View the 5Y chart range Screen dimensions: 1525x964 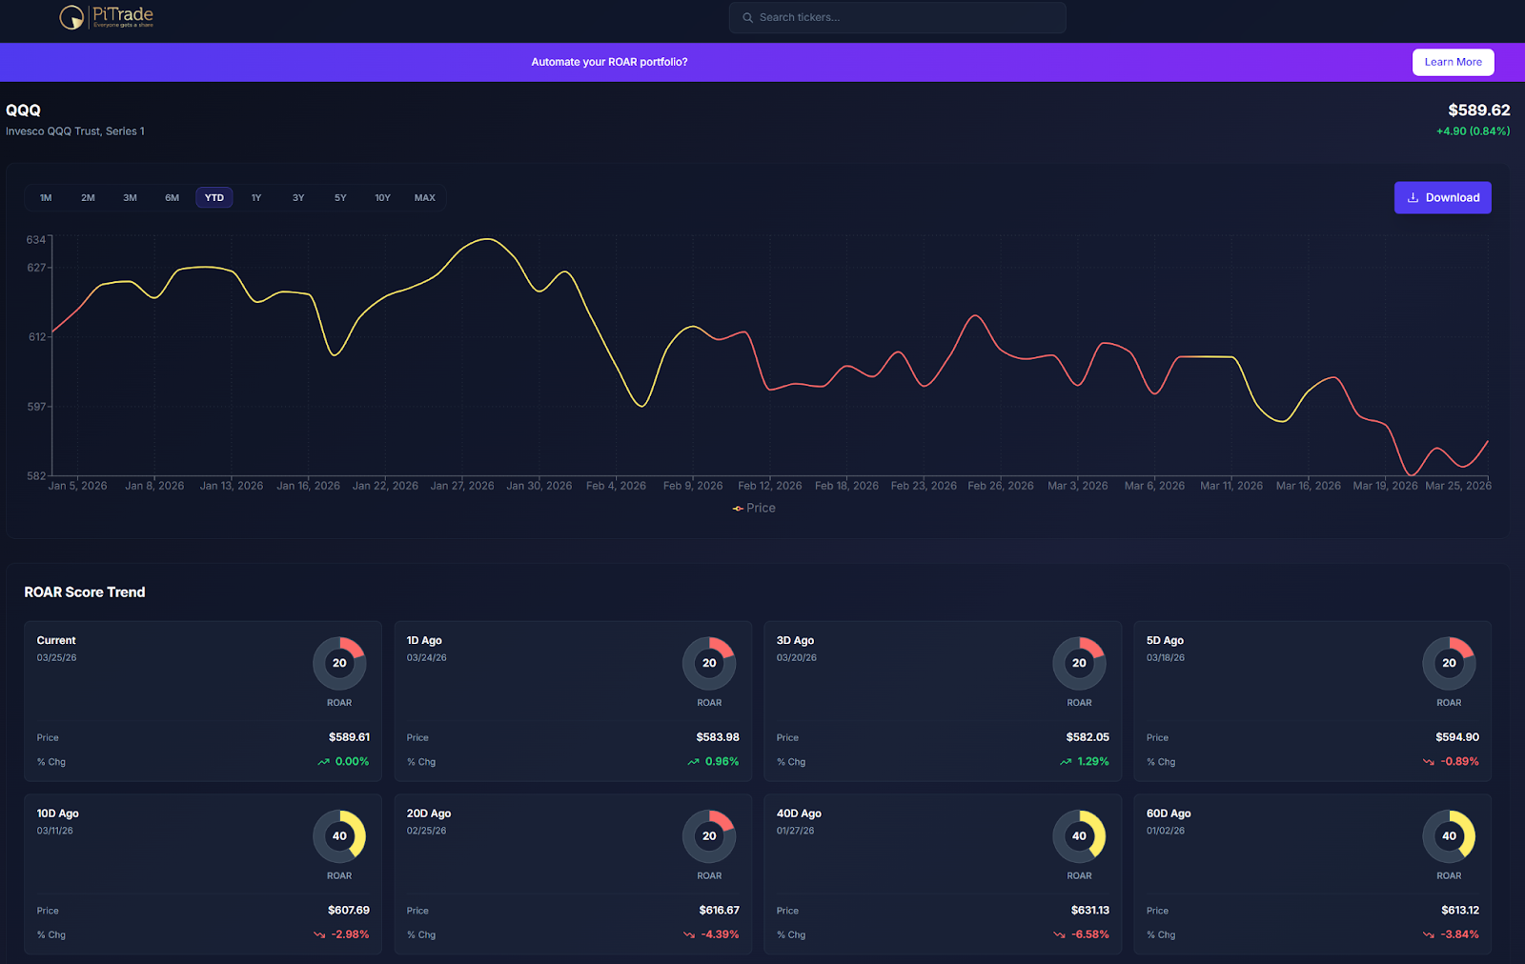point(340,198)
